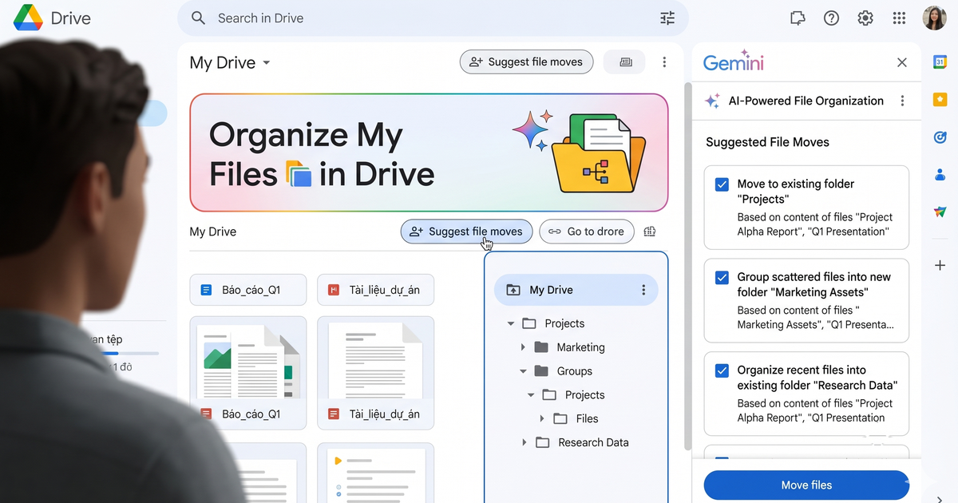Open Google Calendar side panel icon

pyautogui.click(x=940, y=61)
